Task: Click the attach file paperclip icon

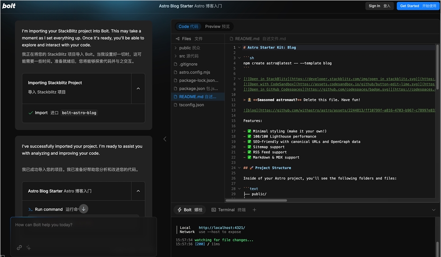Action: click(x=19, y=247)
